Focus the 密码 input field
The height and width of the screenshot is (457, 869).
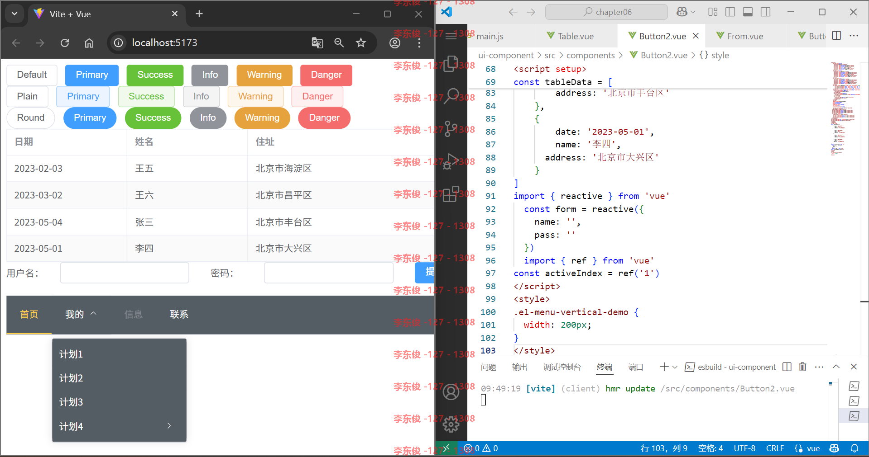point(329,273)
